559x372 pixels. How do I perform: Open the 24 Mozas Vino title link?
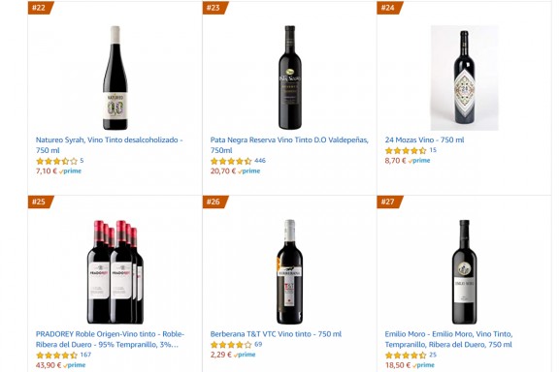pos(424,139)
